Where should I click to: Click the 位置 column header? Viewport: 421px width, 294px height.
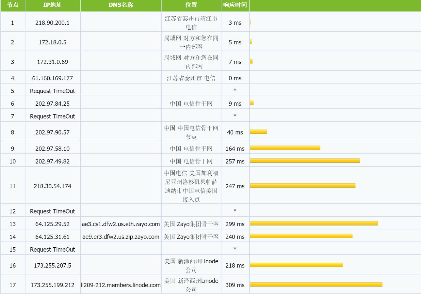tap(191, 5)
